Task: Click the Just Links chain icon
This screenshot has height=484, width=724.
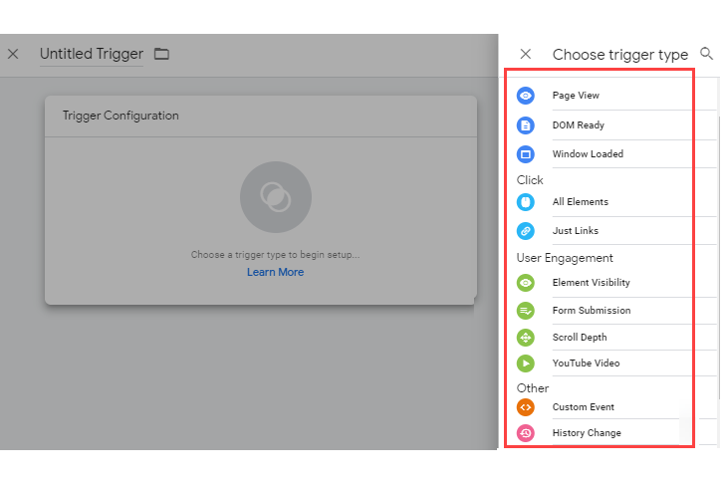Action: (526, 231)
